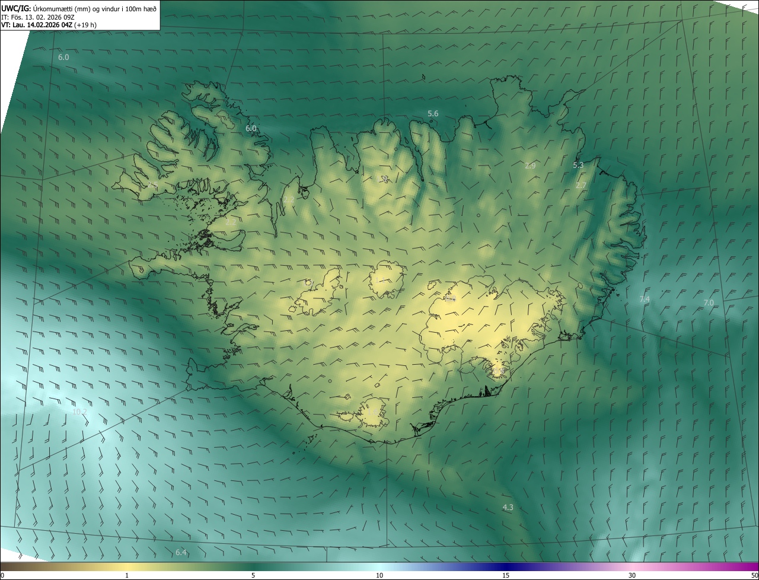Click the 6.0 value below the title box

click(63, 58)
